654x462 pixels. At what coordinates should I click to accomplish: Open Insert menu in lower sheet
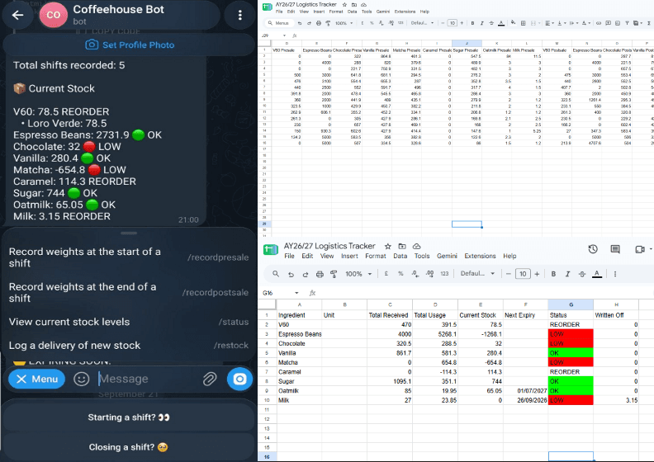pyautogui.click(x=349, y=257)
